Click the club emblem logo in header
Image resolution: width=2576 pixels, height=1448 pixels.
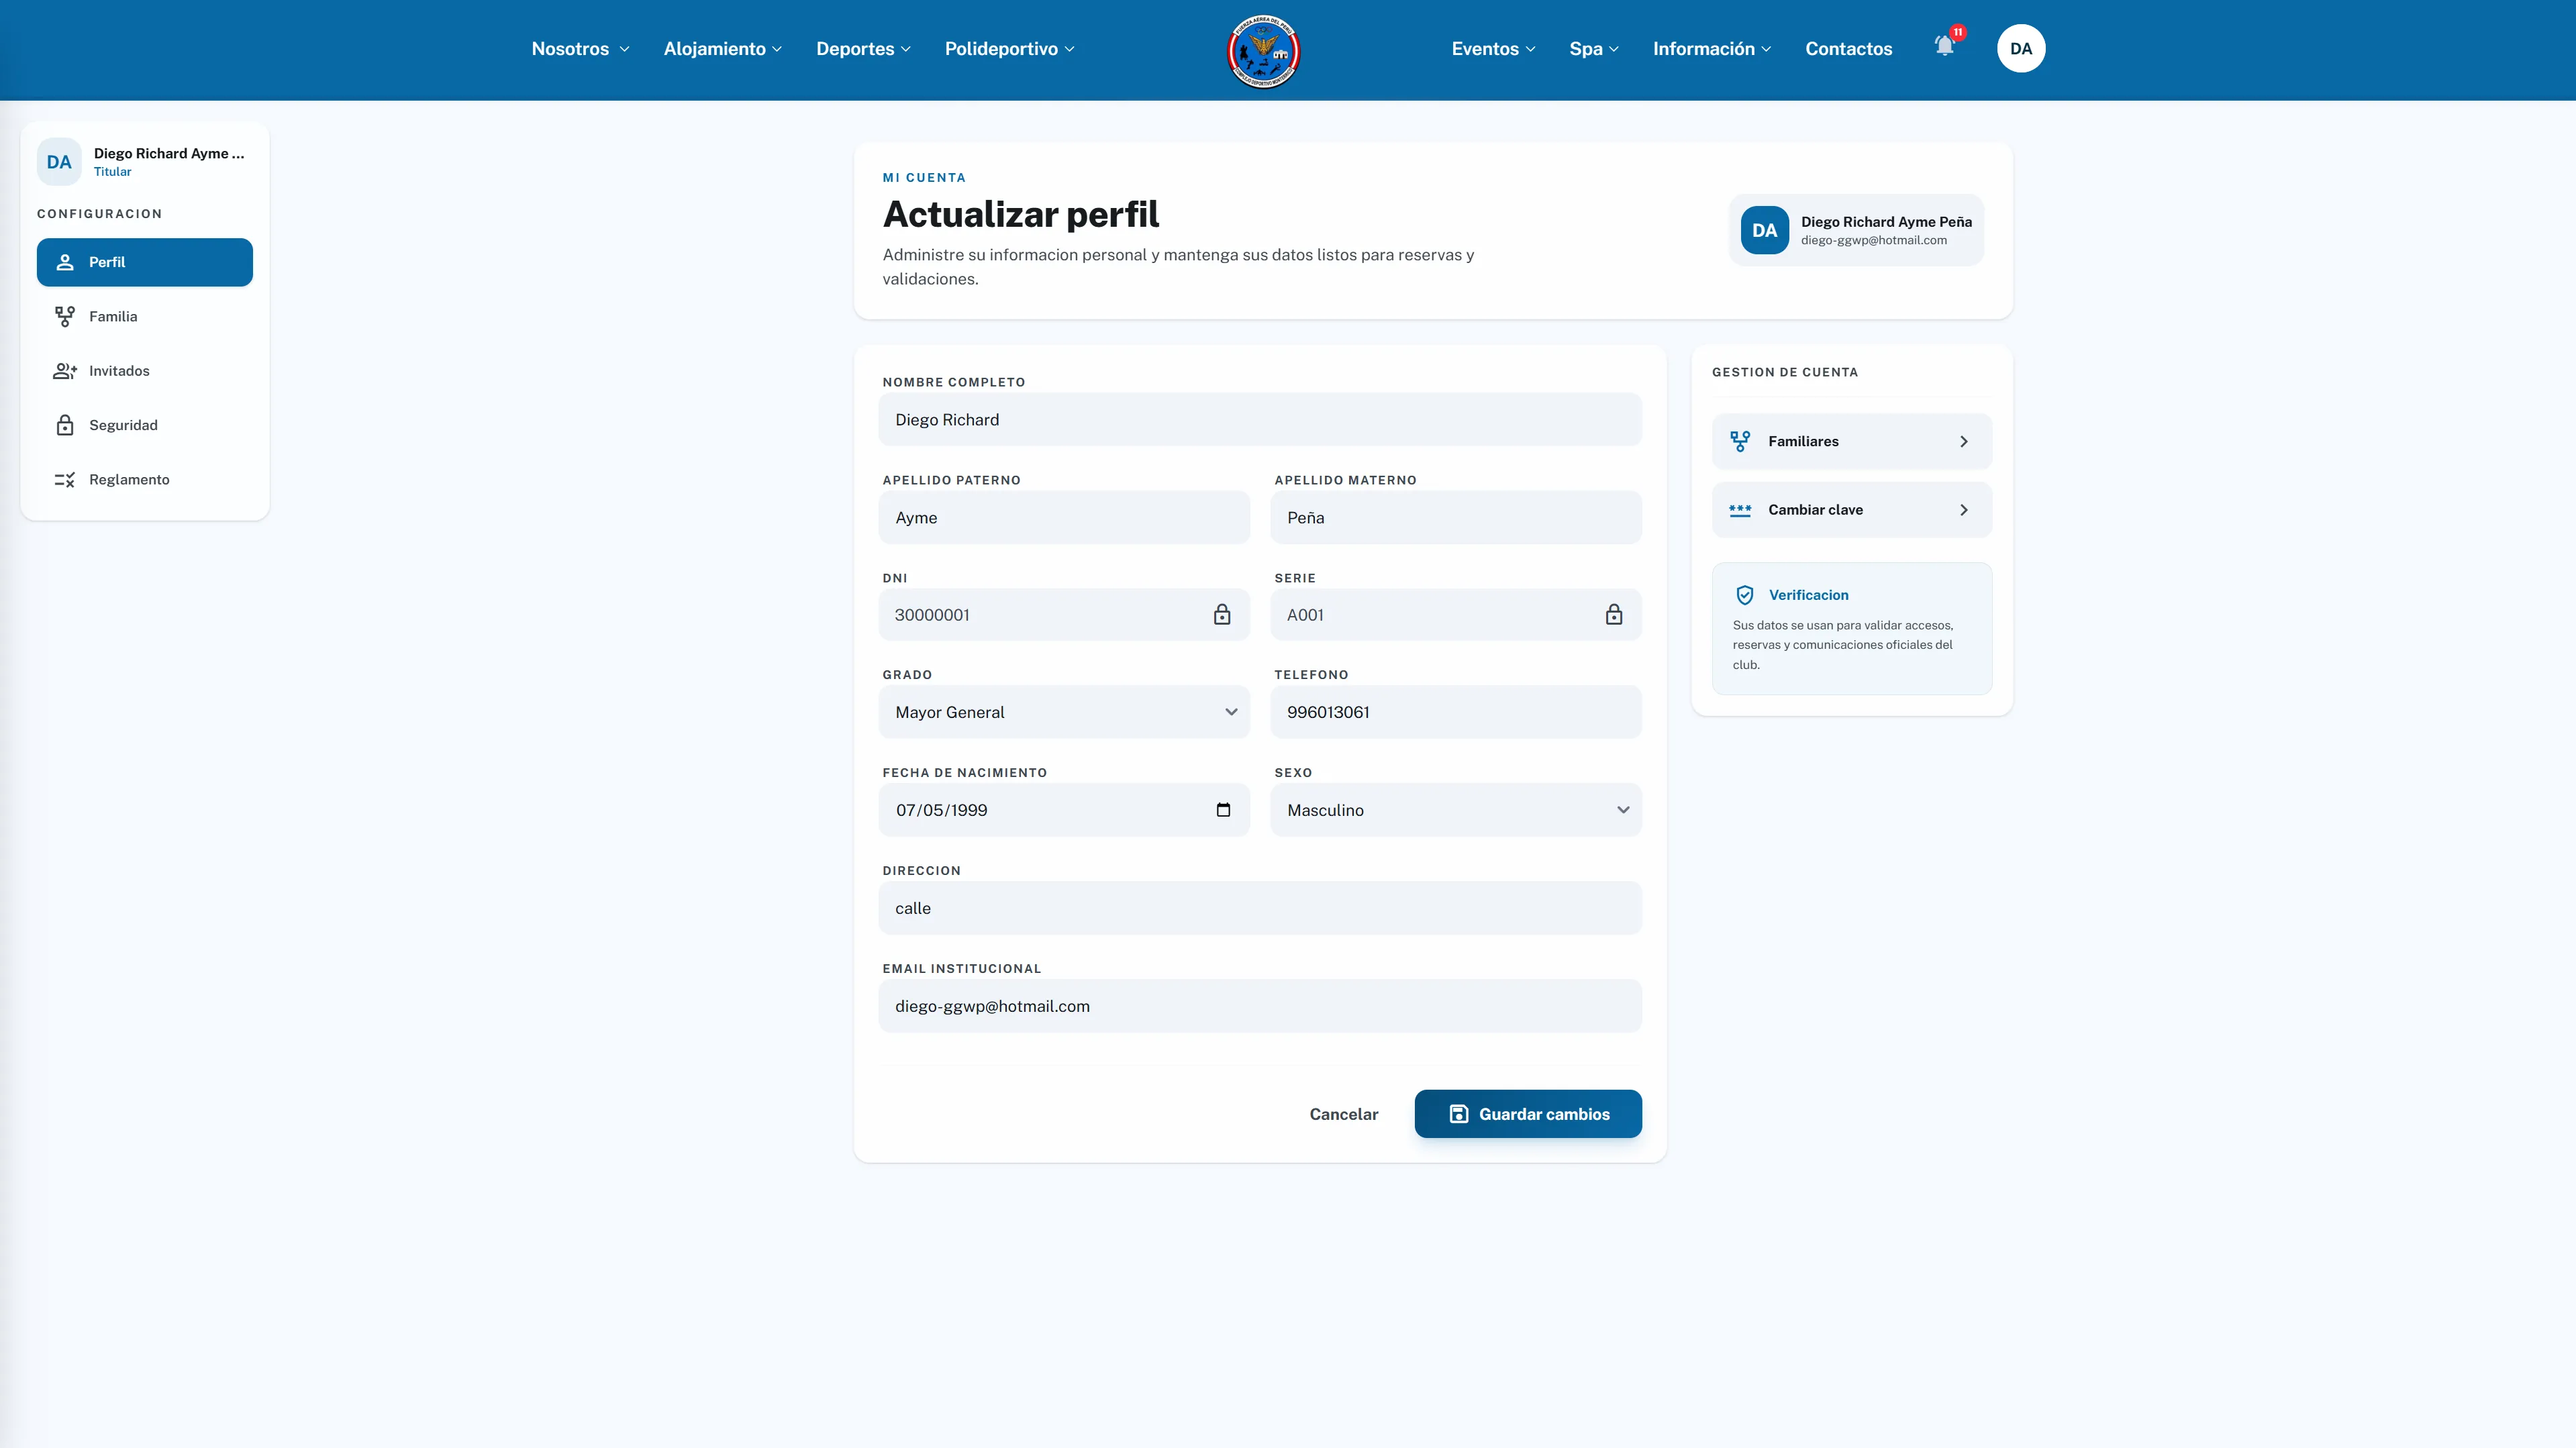(x=1263, y=51)
